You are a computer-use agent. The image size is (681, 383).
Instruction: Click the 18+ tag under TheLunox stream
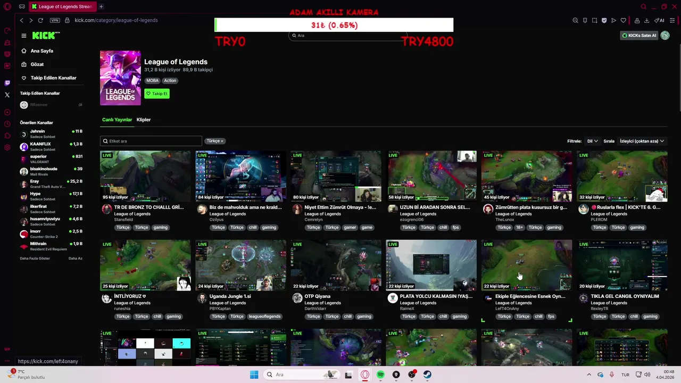point(519,227)
